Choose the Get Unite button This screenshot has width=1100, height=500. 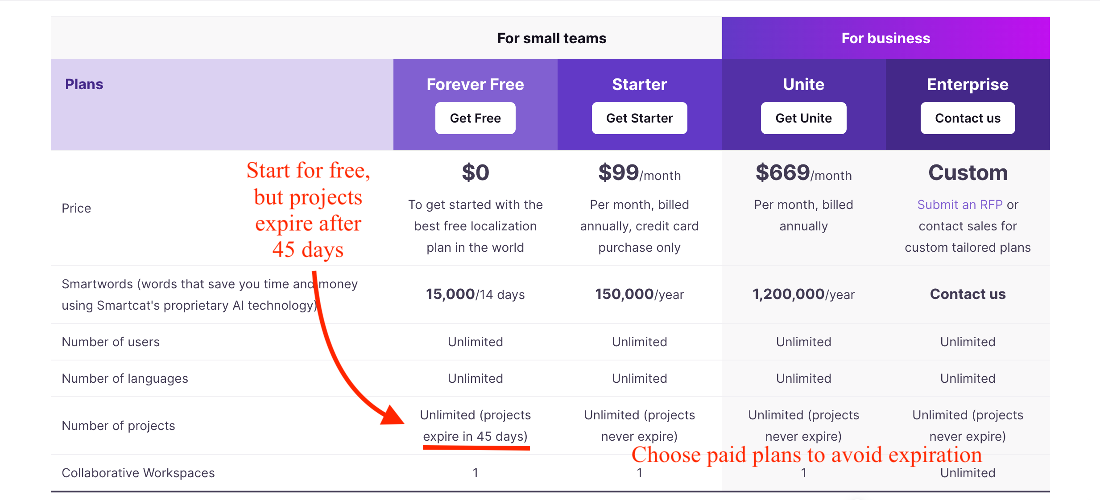point(803,118)
